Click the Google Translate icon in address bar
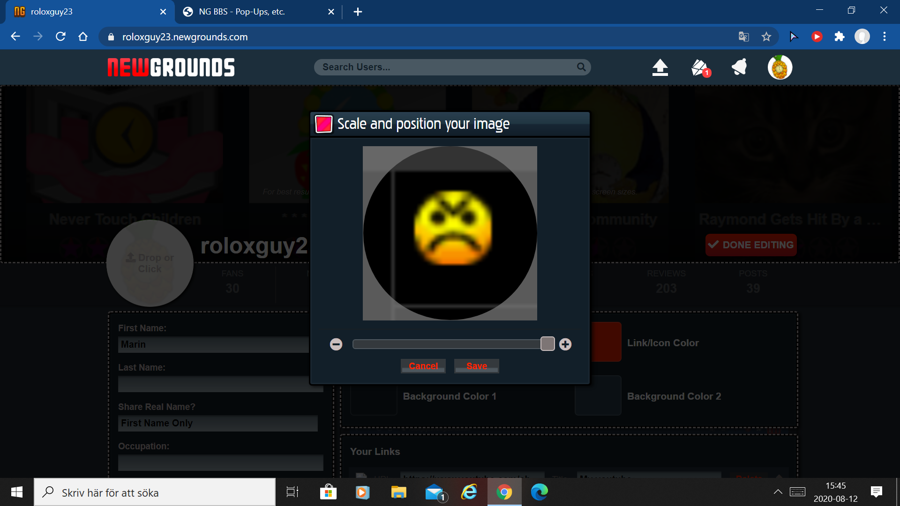Viewport: 900px width, 506px height. 744,37
